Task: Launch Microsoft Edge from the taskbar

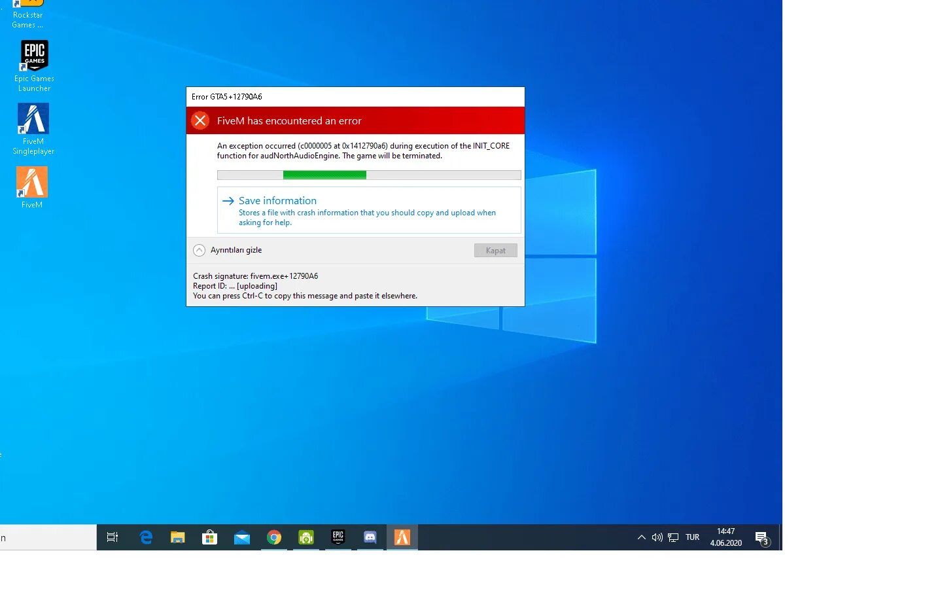Action: 146,537
